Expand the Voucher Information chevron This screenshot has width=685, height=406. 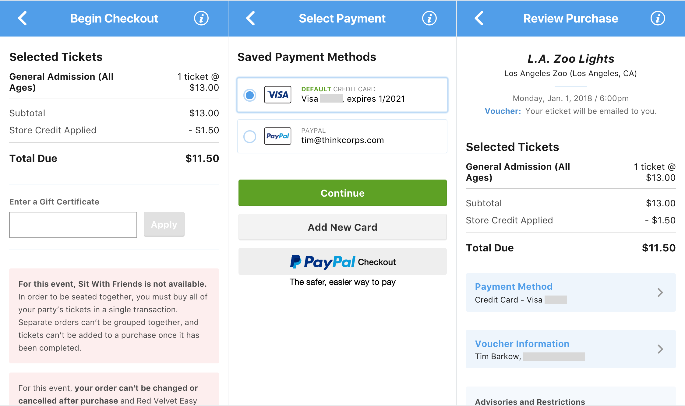click(660, 349)
